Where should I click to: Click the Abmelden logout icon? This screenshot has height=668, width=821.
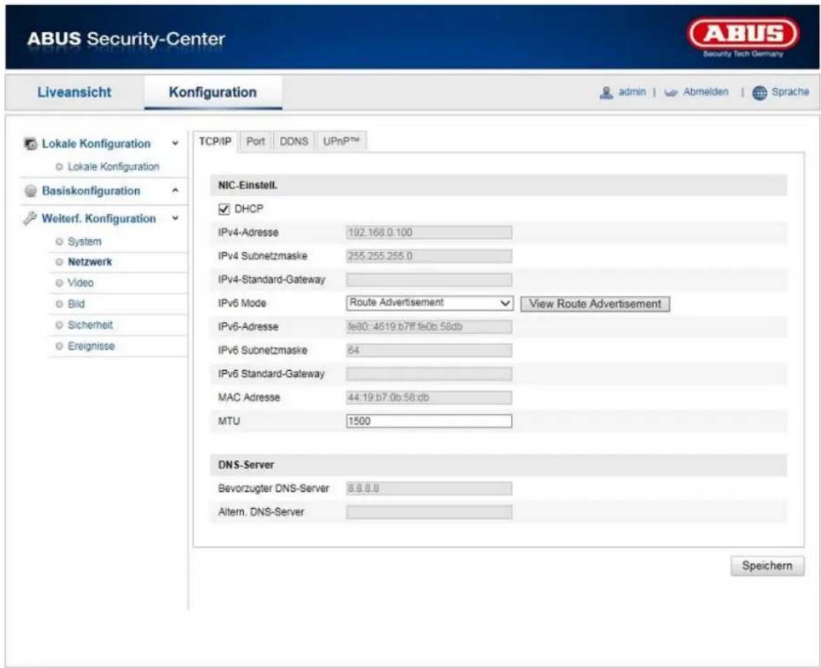(670, 93)
